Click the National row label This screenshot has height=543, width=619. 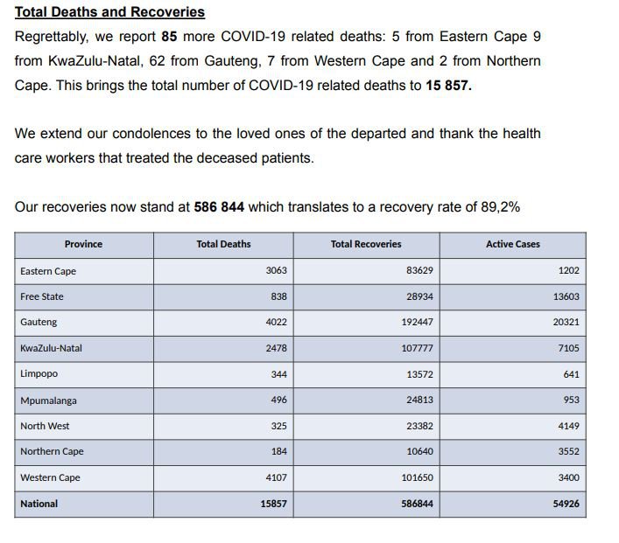[x=39, y=504]
